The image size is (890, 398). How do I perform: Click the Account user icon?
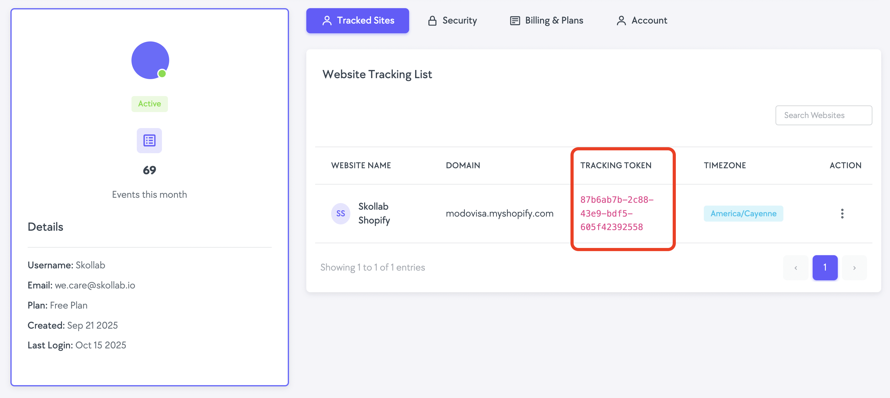(x=621, y=20)
